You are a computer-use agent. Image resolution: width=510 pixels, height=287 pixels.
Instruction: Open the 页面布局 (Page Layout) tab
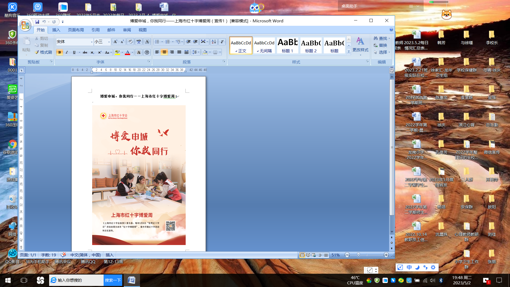(x=76, y=30)
